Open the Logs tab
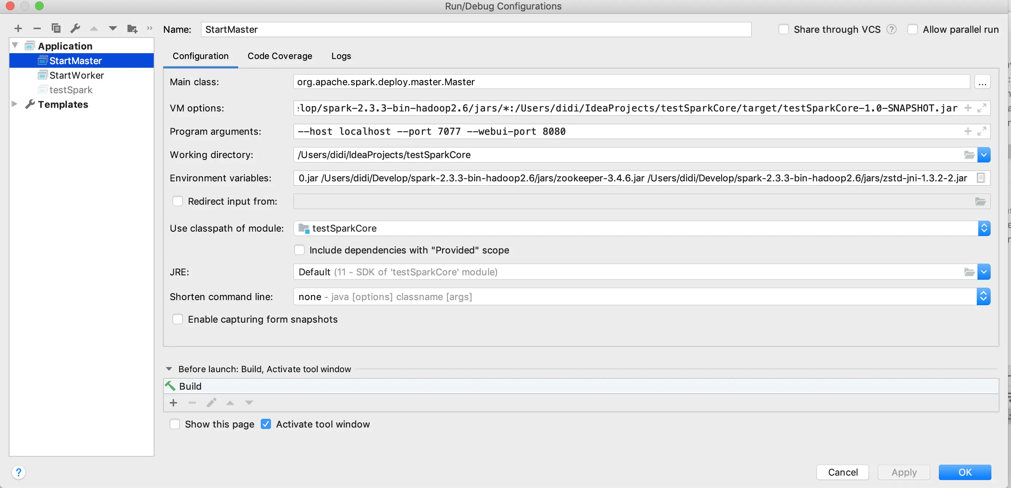The width and height of the screenshot is (1011, 488). coord(341,56)
